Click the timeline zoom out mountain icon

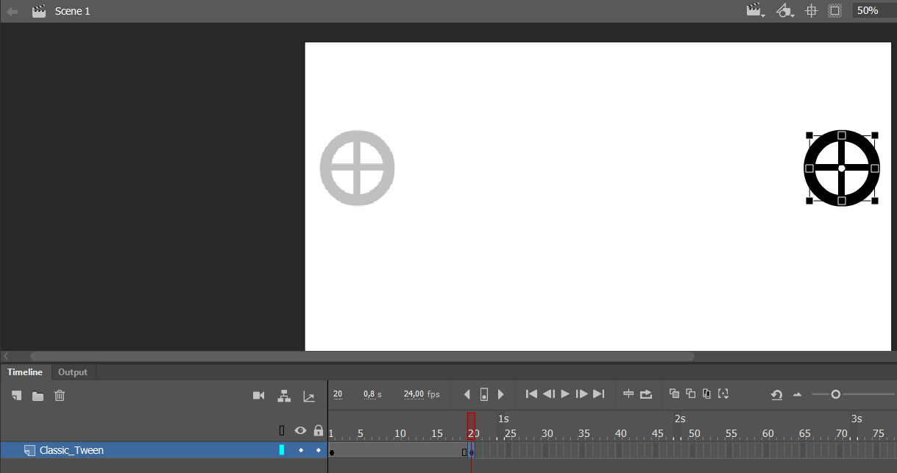[798, 395]
